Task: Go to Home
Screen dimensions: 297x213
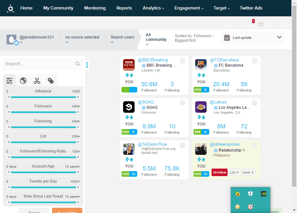Action: point(26,8)
